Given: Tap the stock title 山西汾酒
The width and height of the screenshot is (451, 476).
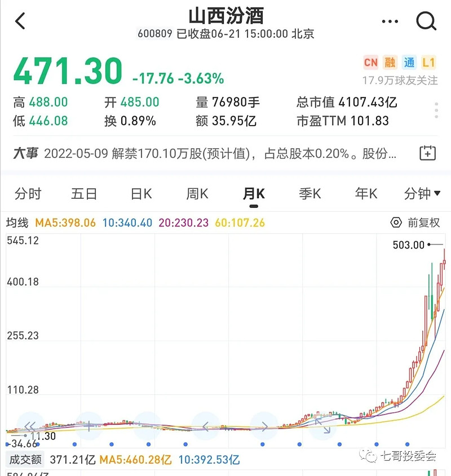Looking at the screenshot, I should pos(226,16).
